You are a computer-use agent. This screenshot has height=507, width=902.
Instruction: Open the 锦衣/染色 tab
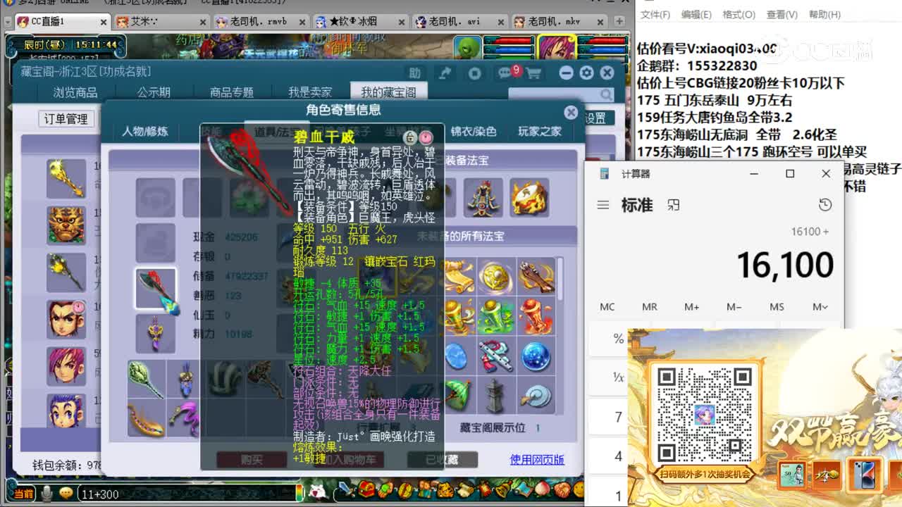474,132
